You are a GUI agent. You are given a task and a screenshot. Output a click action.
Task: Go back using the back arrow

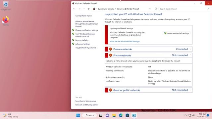click(x=74, y=9)
